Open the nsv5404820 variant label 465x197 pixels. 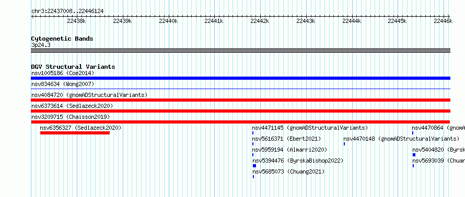pyautogui.click(x=438, y=150)
